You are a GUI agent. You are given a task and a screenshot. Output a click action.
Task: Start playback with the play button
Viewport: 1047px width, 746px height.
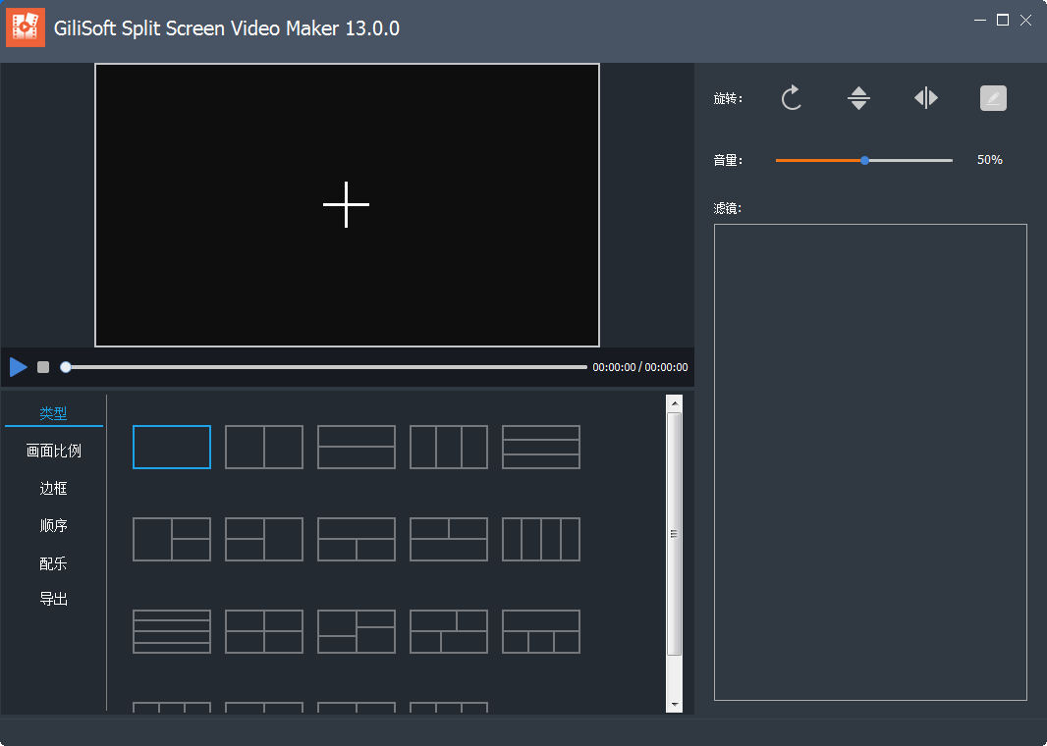point(18,367)
